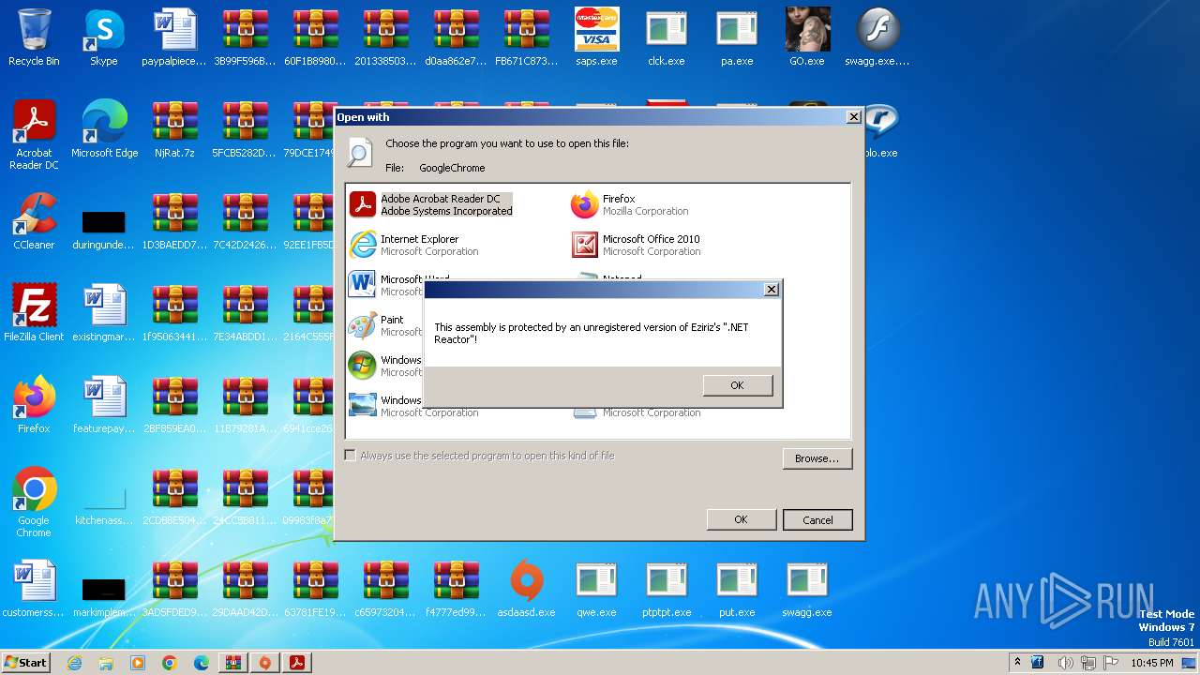Select the pa.exe desktop file
1200x675 pixels.
pyautogui.click(x=737, y=37)
